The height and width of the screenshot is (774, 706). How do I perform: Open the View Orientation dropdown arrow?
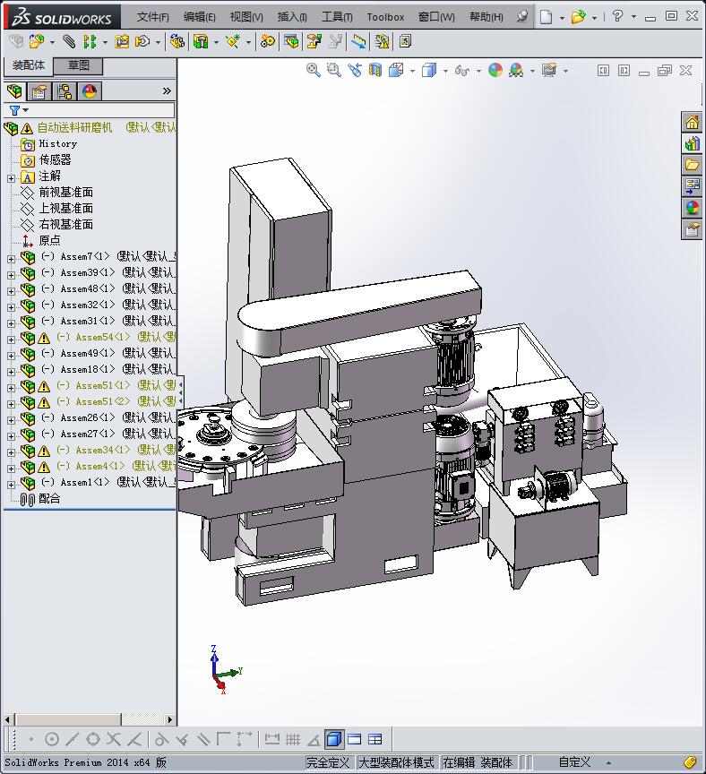pos(412,71)
